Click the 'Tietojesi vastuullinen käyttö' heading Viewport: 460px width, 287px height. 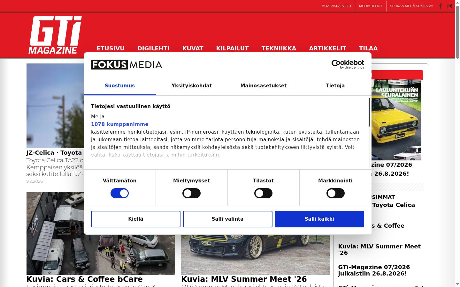click(131, 107)
